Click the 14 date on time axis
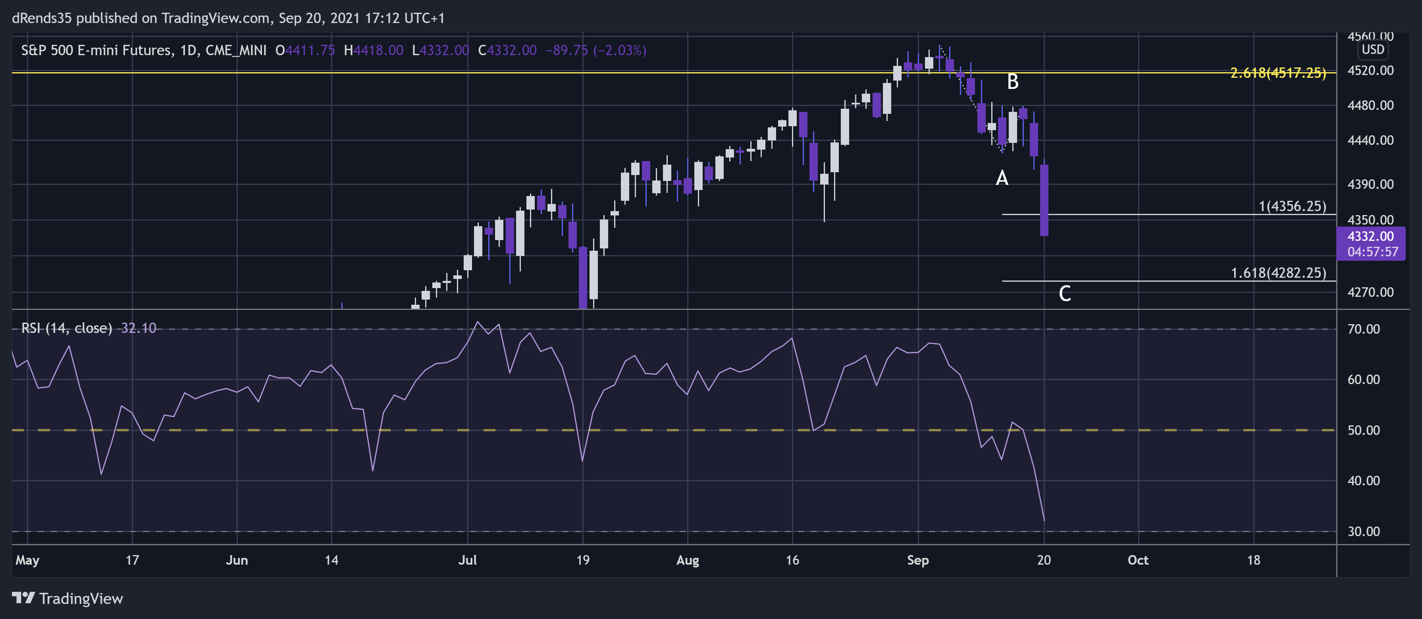This screenshot has height=619, width=1422. (331, 561)
